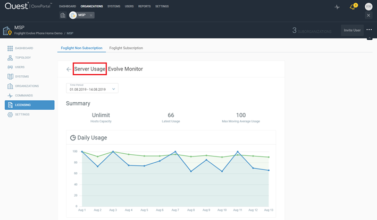Click the Quest CorePortal logo
The height and width of the screenshot is (220, 377).
[28, 6]
